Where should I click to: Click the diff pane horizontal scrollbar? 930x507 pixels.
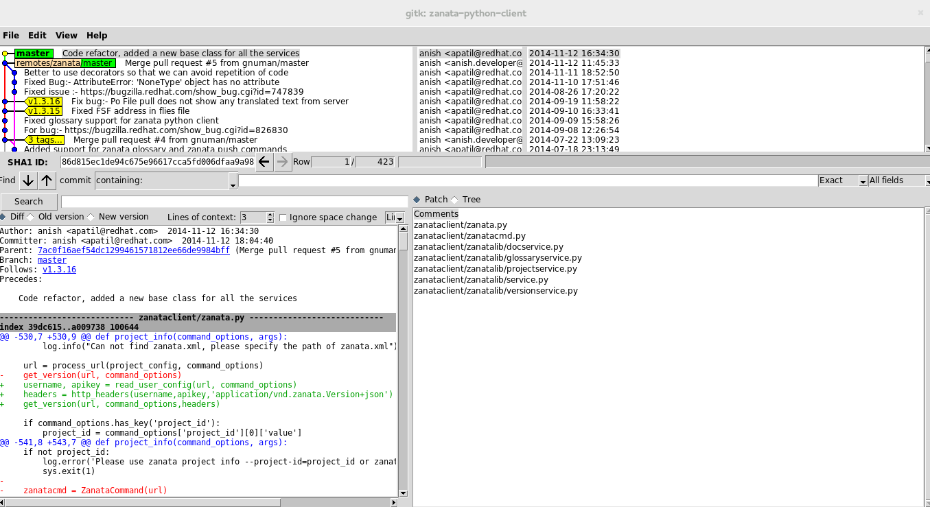pyautogui.click(x=198, y=503)
